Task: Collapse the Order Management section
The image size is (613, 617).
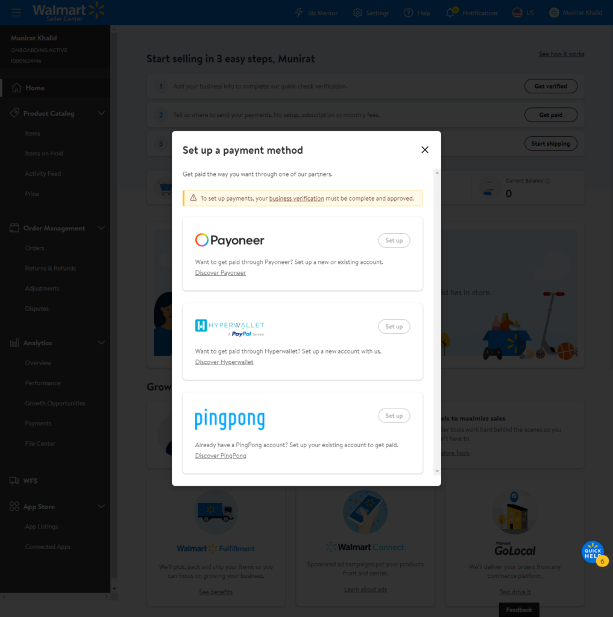Action: click(x=101, y=228)
